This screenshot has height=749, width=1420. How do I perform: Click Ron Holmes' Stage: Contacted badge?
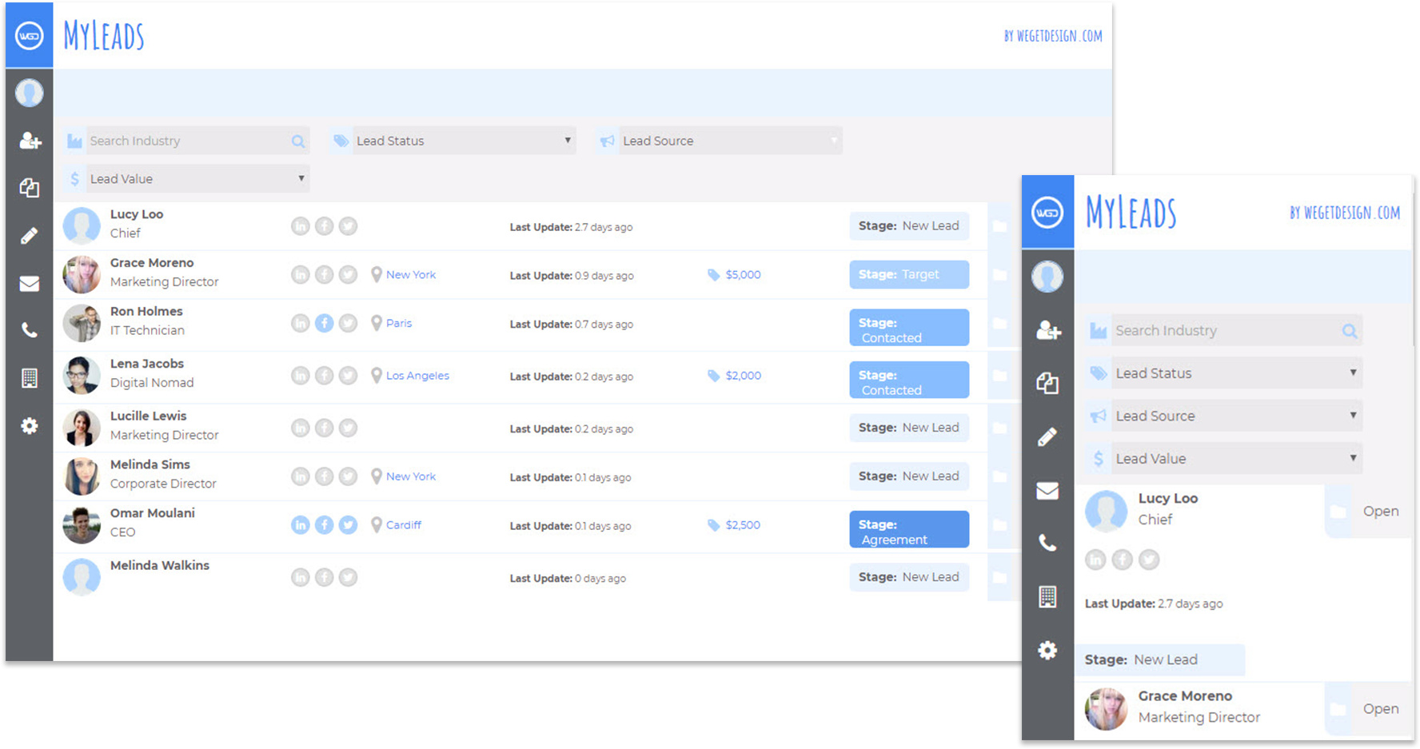[x=909, y=328]
